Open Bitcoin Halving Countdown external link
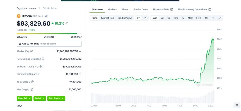Viewport: 241px width, 111px height. pos(194,10)
